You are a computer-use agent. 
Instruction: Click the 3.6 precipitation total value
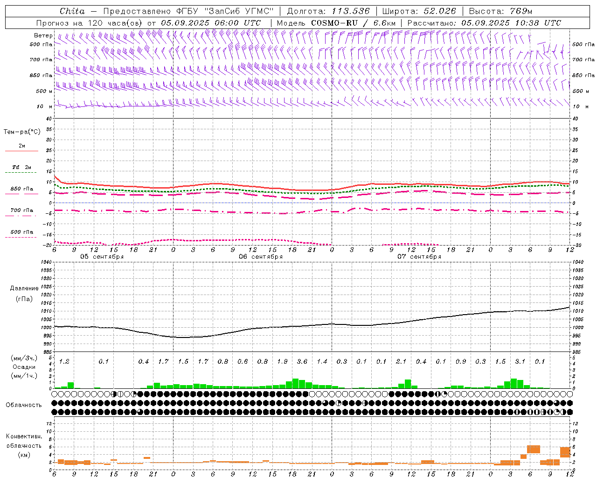(x=302, y=361)
